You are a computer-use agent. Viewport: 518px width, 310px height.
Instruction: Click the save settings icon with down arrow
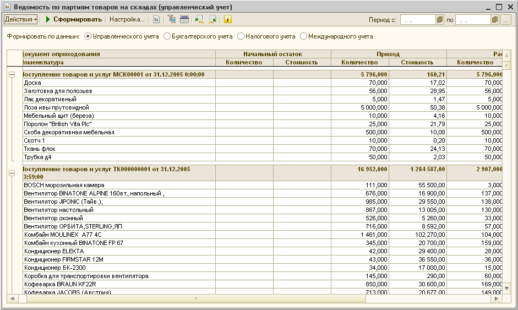[212, 19]
